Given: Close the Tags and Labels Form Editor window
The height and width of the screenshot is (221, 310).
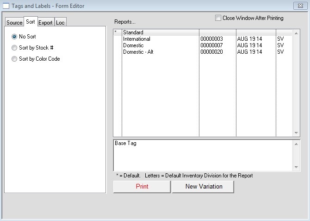Looking at the screenshot, I should 300,6.
